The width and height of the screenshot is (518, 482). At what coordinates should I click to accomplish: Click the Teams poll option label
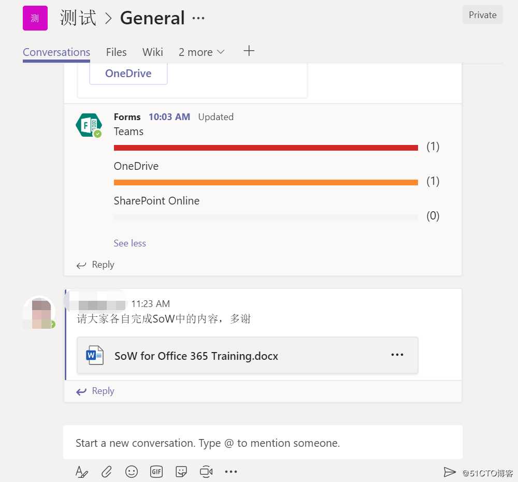pos(128,132)
